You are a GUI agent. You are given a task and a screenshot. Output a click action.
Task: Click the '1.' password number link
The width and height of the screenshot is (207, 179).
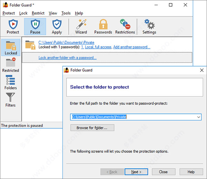click(x=82, y=47)
